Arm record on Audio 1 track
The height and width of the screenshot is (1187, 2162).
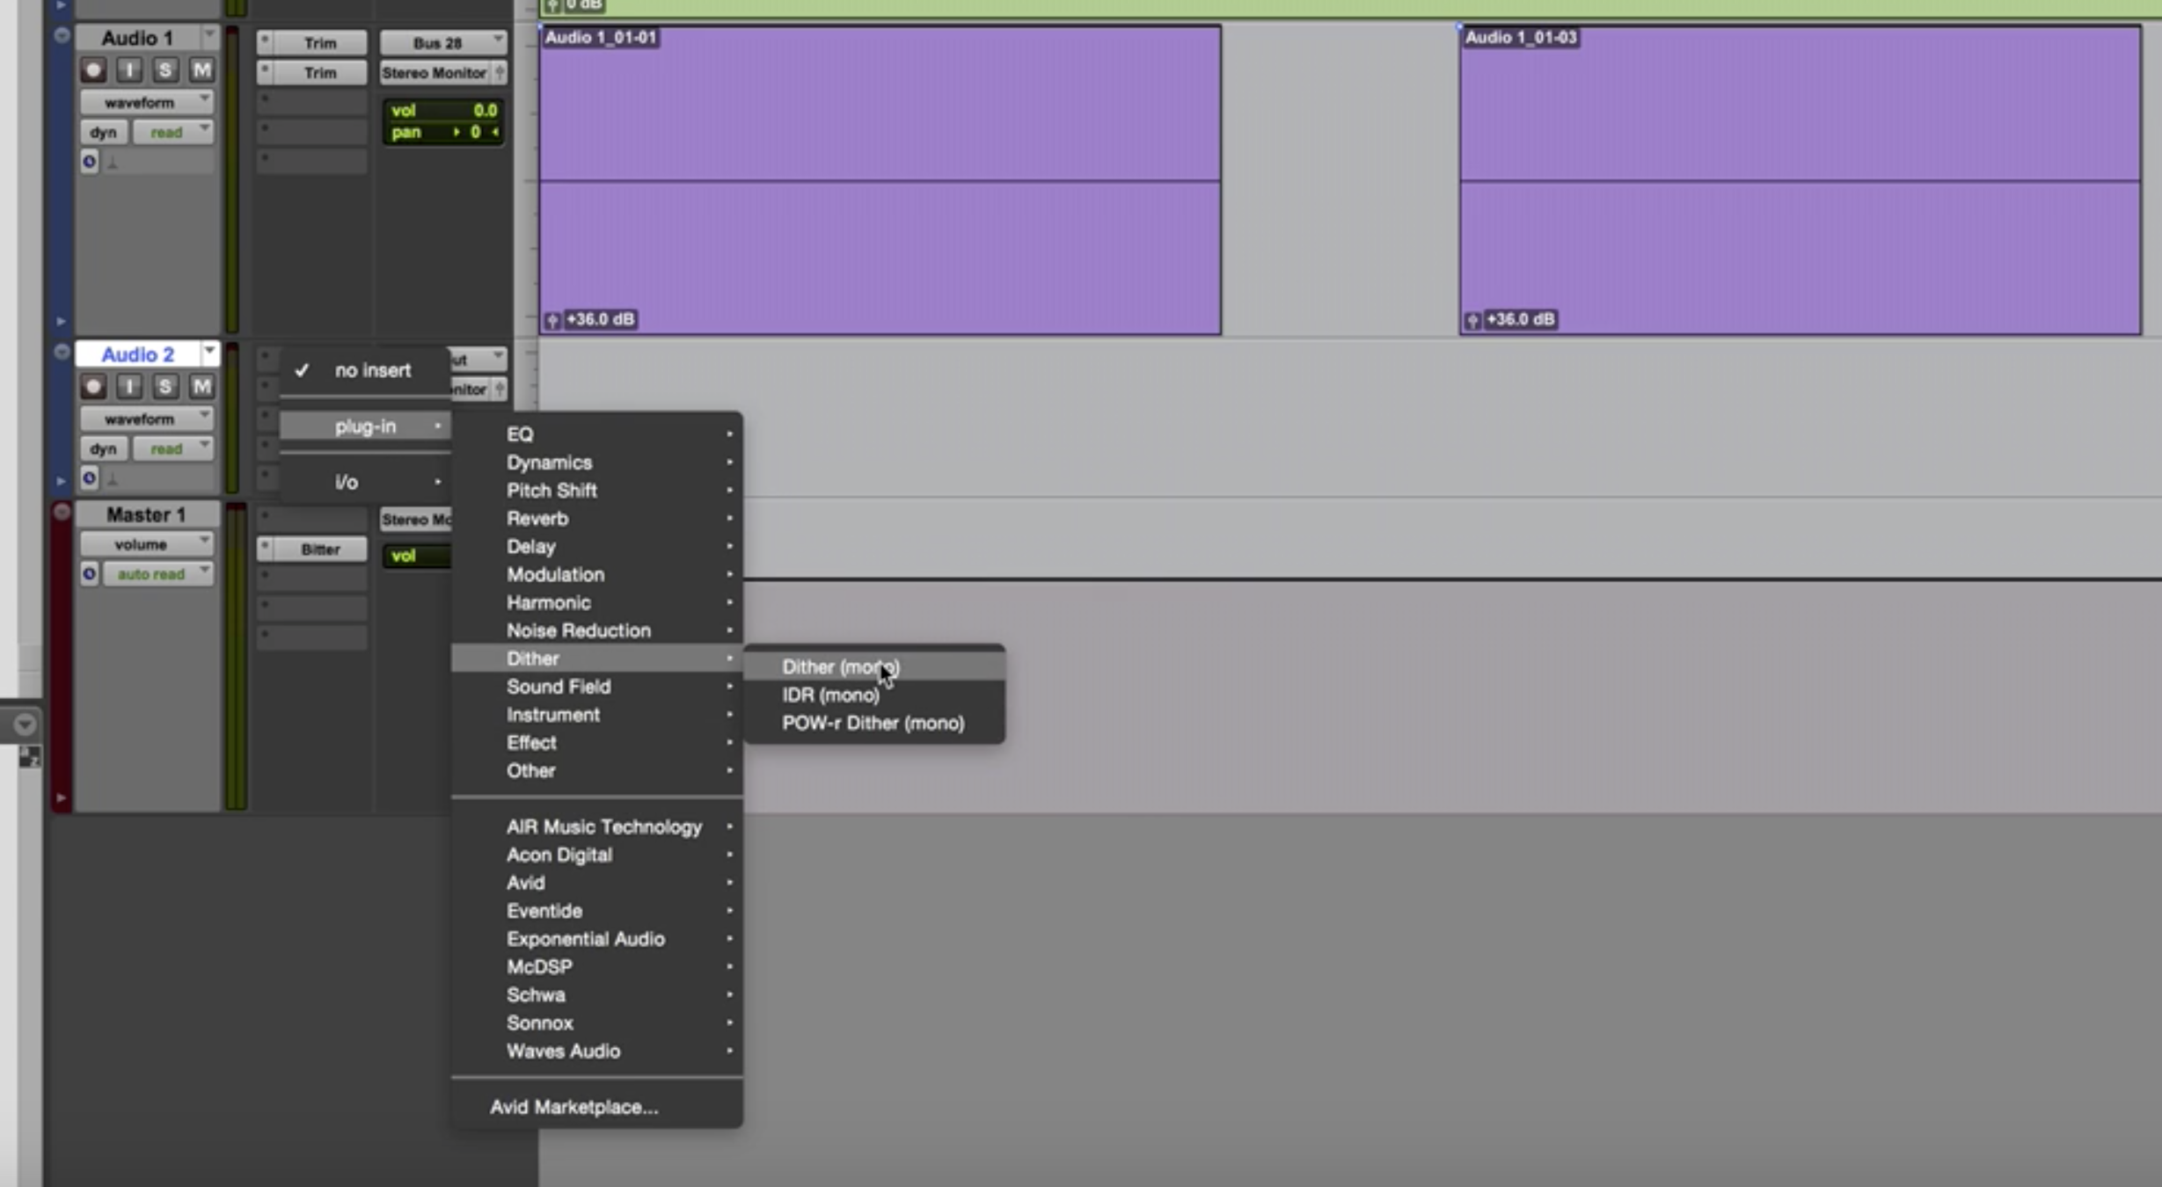[x=93, y=70]
